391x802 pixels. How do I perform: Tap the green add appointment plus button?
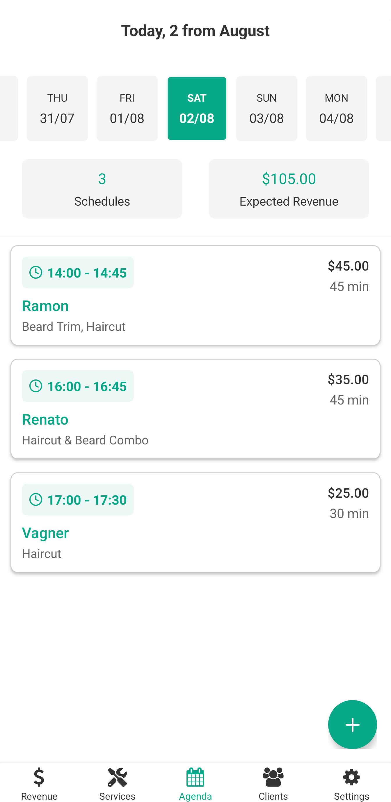click(352, 725)
